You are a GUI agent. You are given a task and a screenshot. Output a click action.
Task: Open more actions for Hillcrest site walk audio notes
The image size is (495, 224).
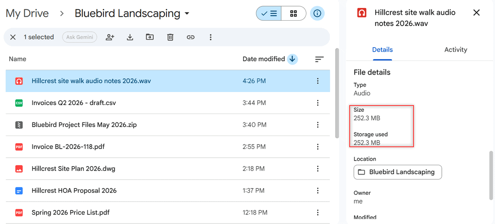[x=318, y=81]
